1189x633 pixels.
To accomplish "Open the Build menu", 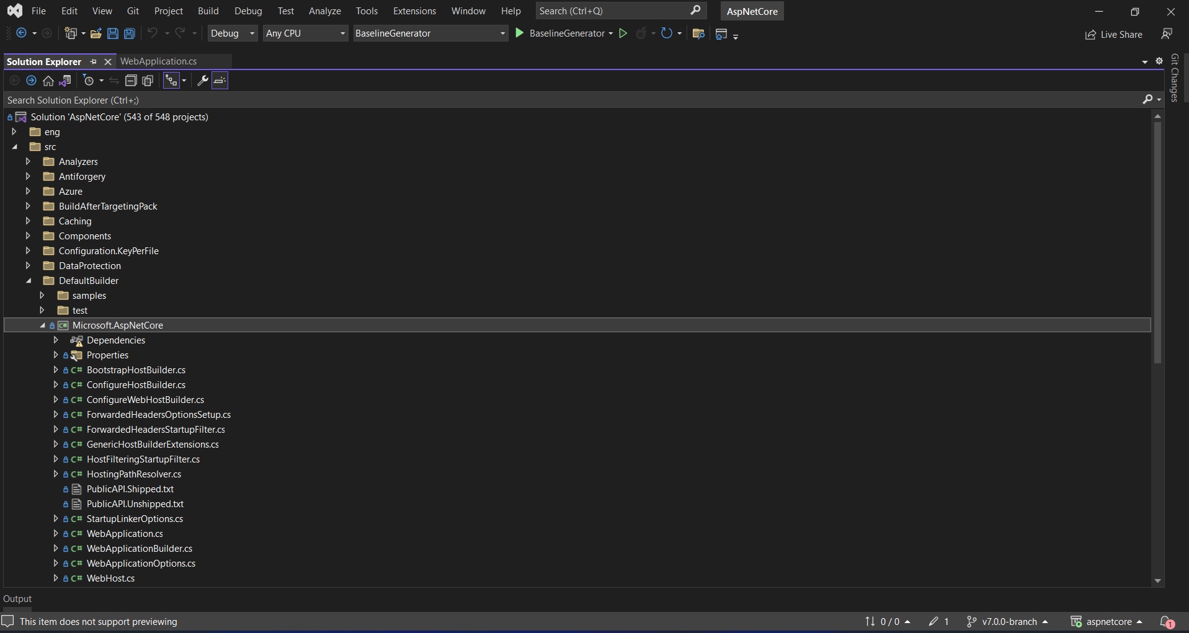I will (208, 11).
